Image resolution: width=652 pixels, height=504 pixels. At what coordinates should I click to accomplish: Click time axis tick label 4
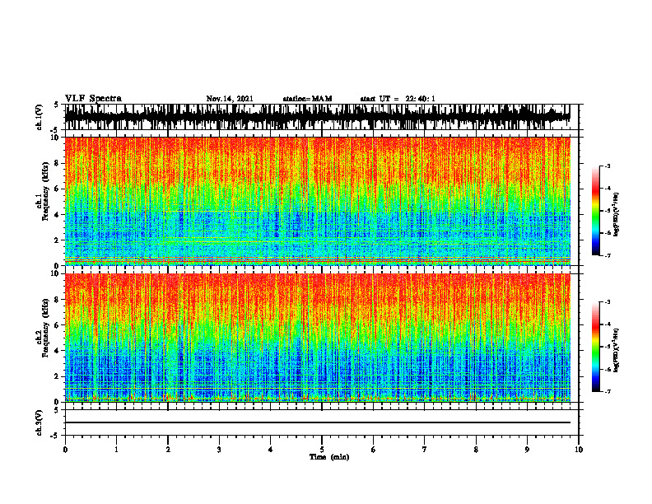[271, 450]
